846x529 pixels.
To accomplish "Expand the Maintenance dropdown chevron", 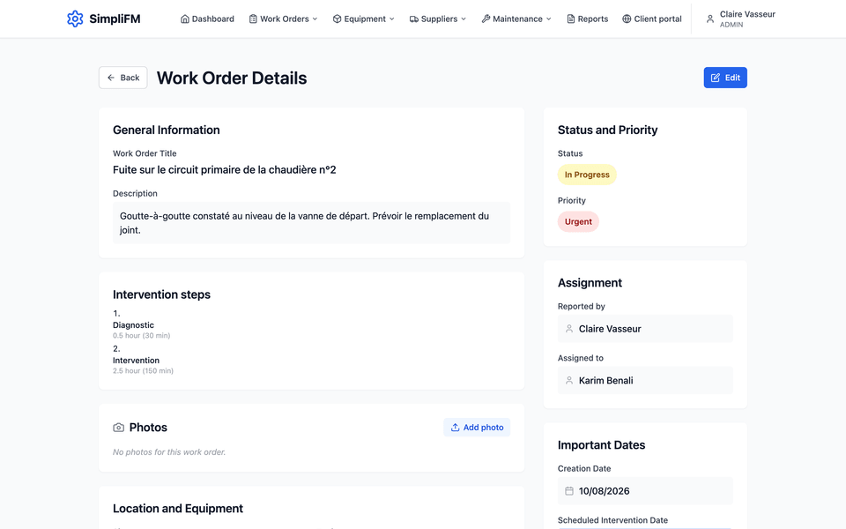I will point(549,19).
